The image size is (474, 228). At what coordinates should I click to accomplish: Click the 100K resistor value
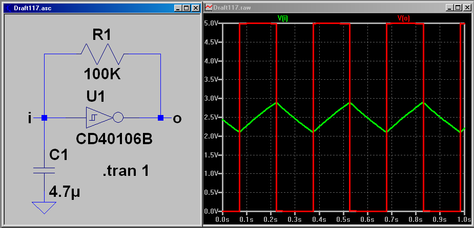102,74
